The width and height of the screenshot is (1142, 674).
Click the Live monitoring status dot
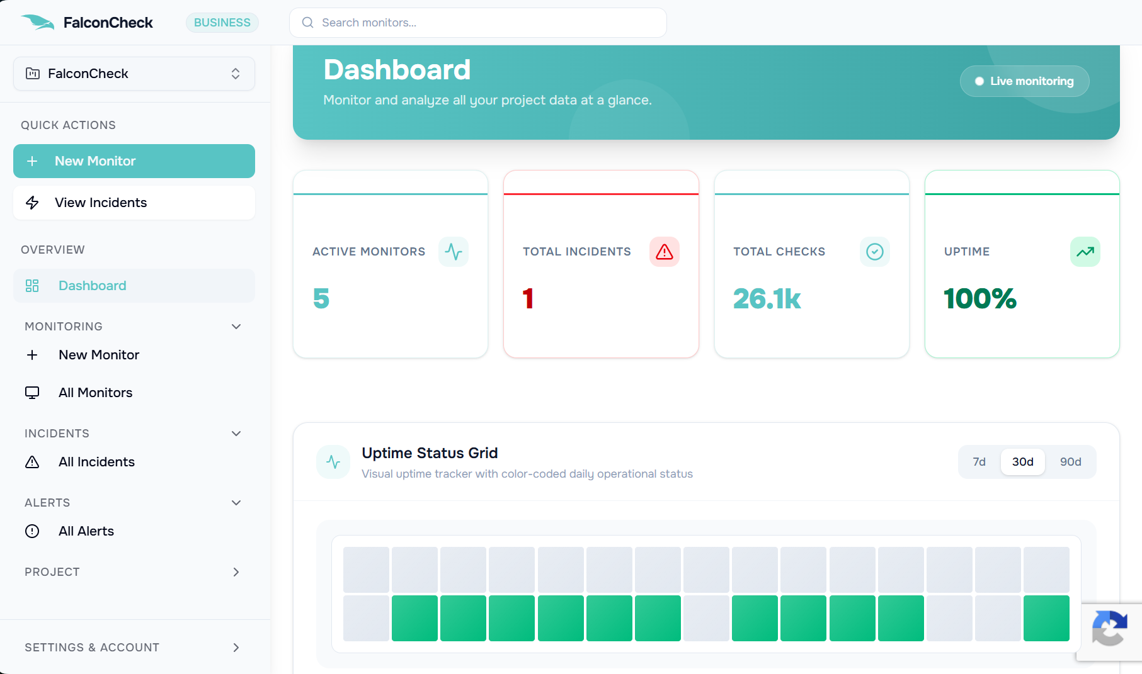click(x=979, y=81)
